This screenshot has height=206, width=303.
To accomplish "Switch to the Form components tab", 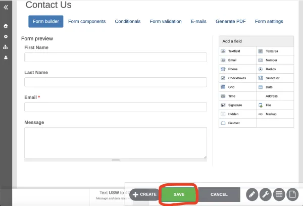I will pyautogui.click(x=87, y=21).
